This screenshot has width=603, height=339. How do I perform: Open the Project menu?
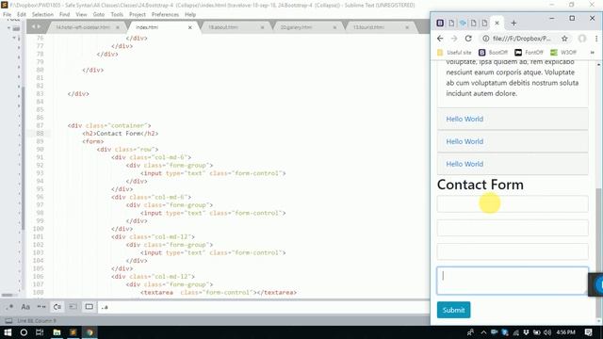pos(138,14)
